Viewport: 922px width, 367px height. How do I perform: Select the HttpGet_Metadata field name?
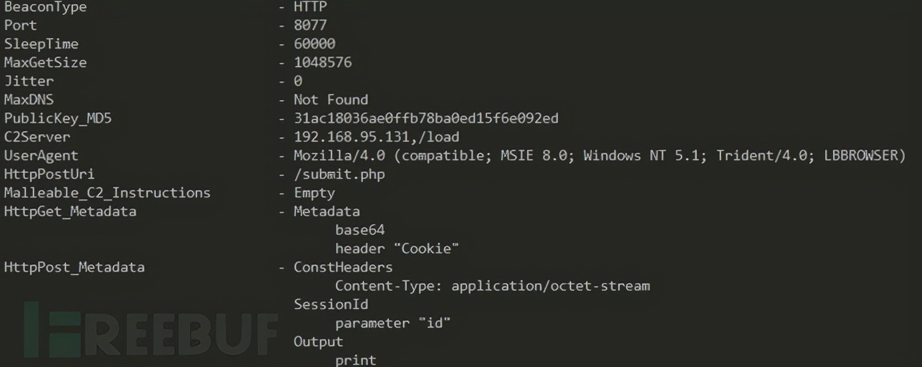point(70,212)
